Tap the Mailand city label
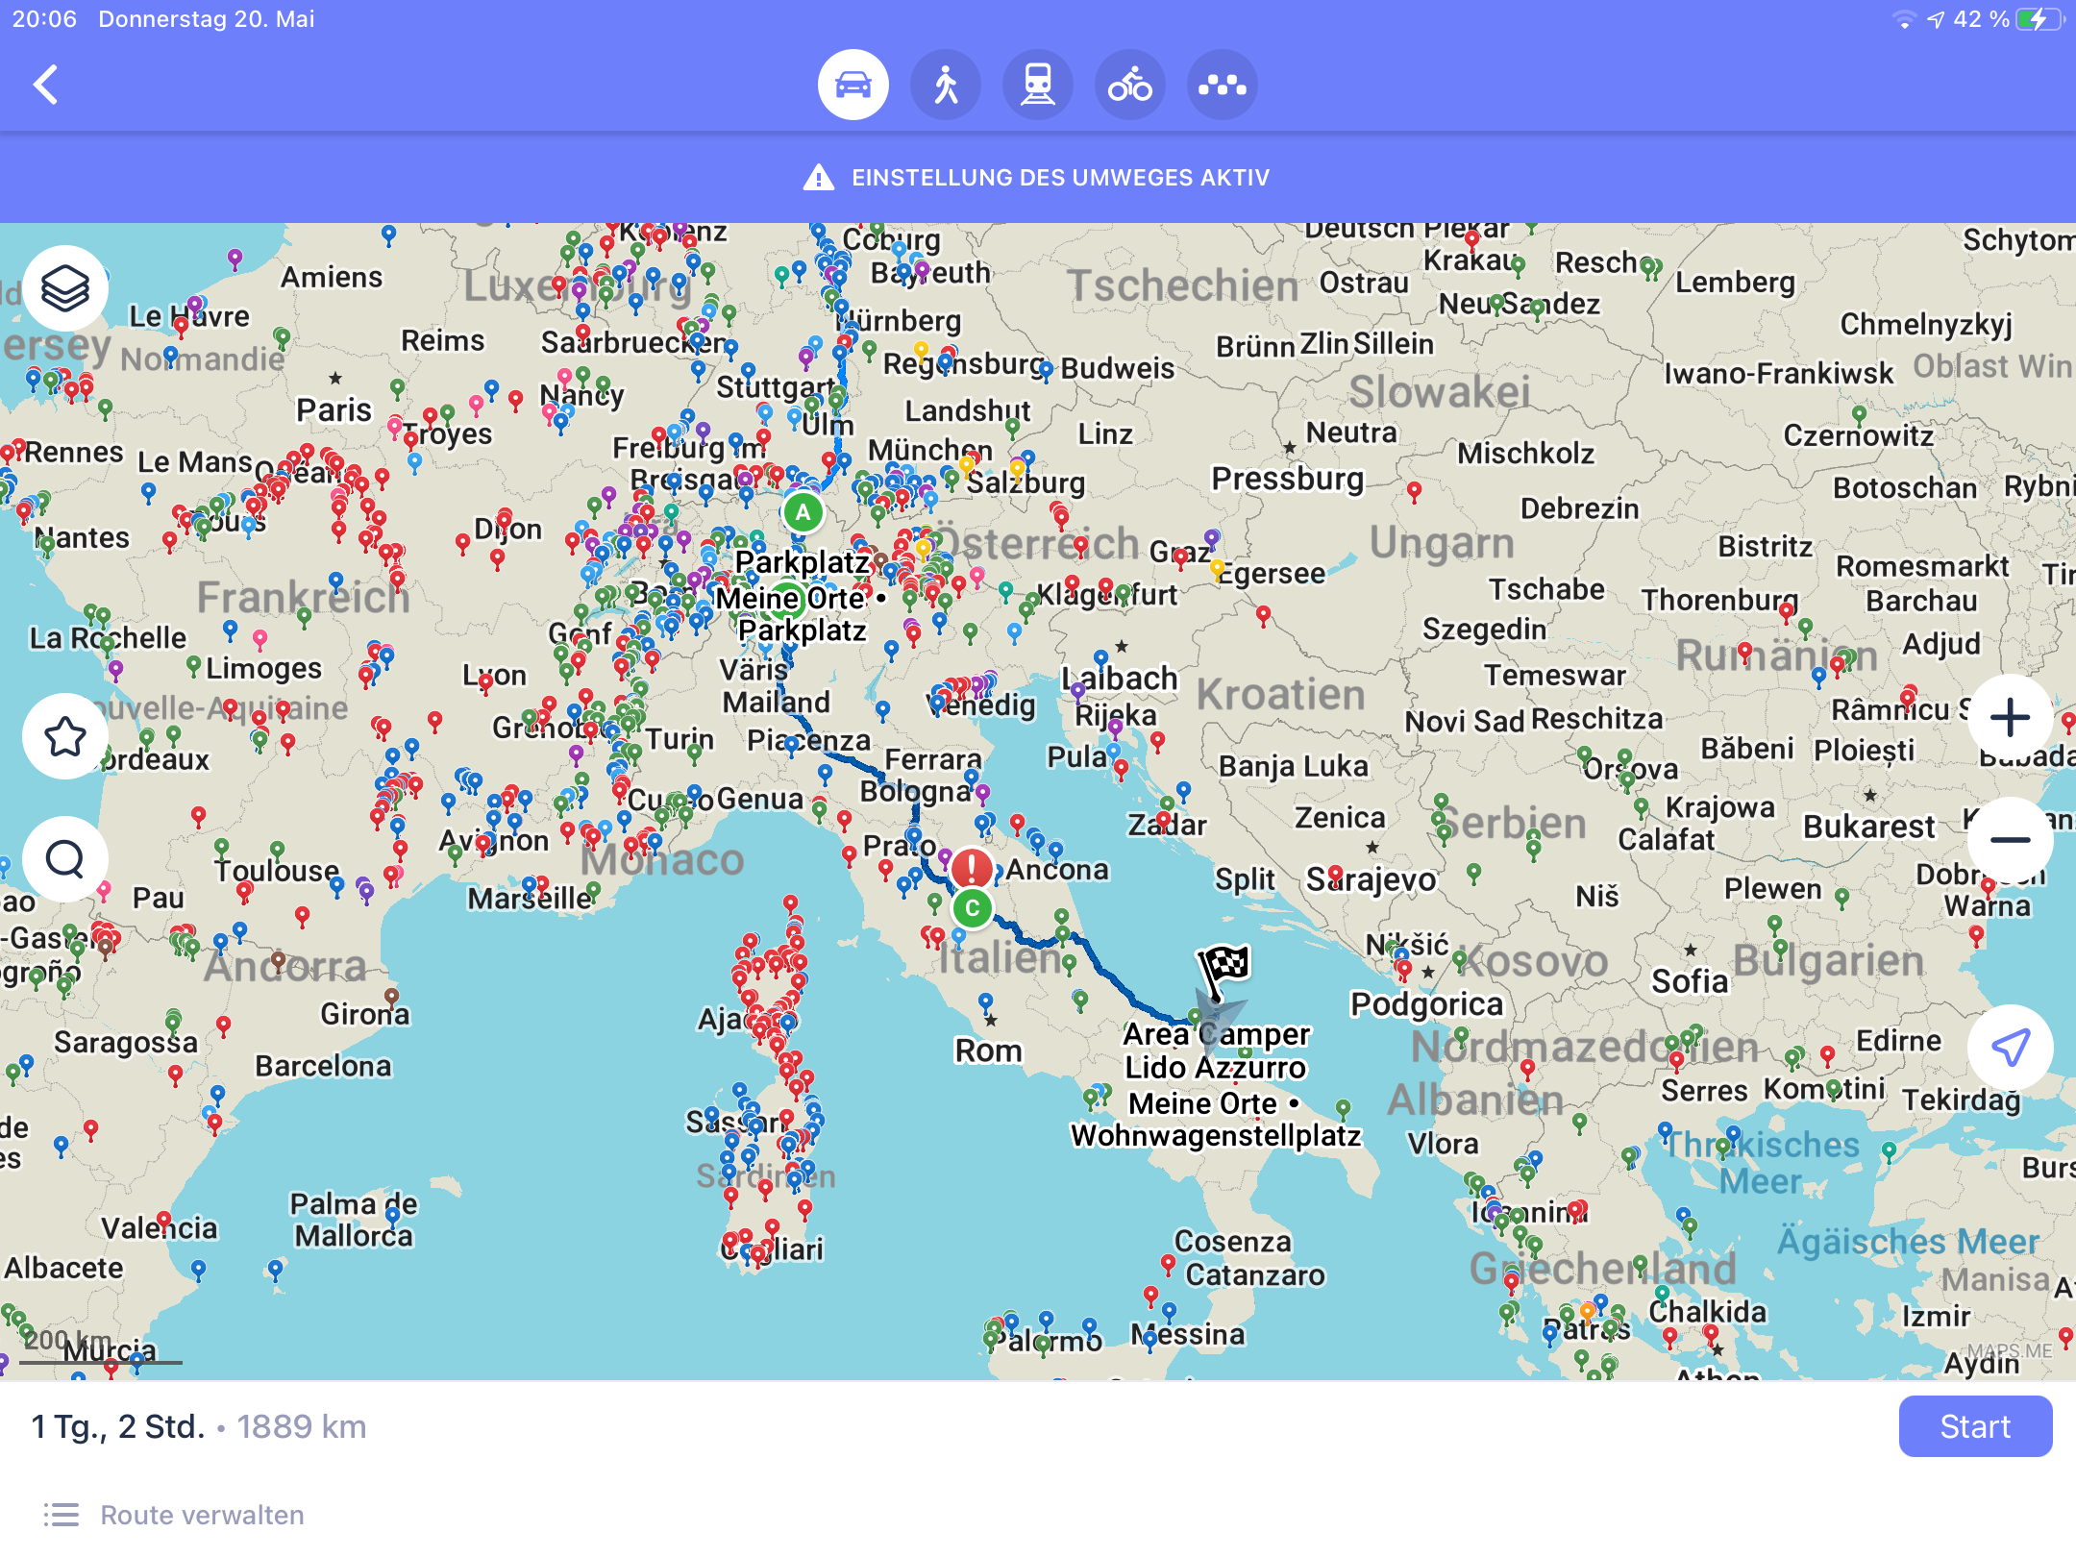 [776, 703]
